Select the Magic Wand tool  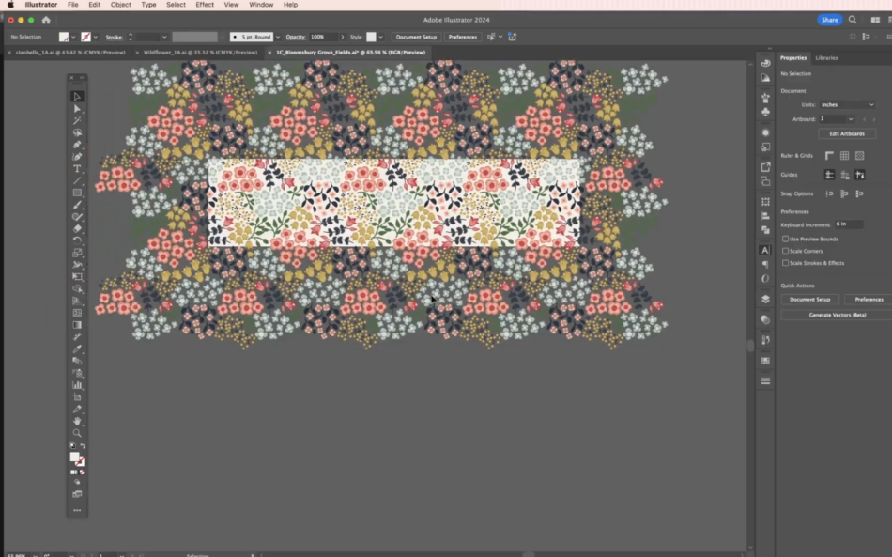[x=77, y=120]
